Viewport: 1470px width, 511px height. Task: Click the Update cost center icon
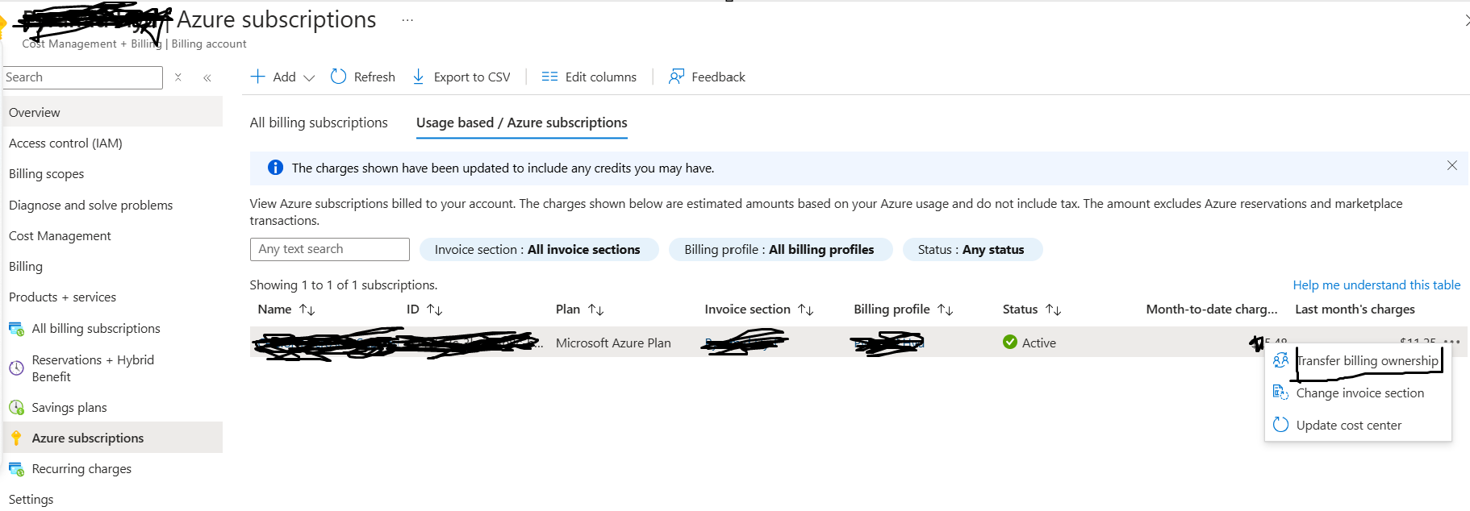[x=1280, y=425]
